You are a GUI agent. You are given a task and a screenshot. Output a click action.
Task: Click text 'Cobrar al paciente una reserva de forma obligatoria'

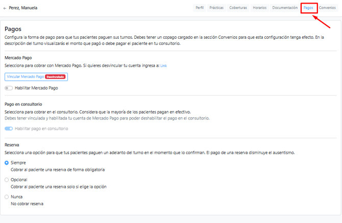[x=58, y=170]
